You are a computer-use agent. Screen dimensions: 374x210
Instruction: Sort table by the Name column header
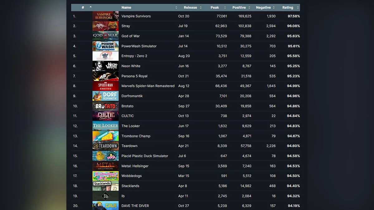coord(149,7)
